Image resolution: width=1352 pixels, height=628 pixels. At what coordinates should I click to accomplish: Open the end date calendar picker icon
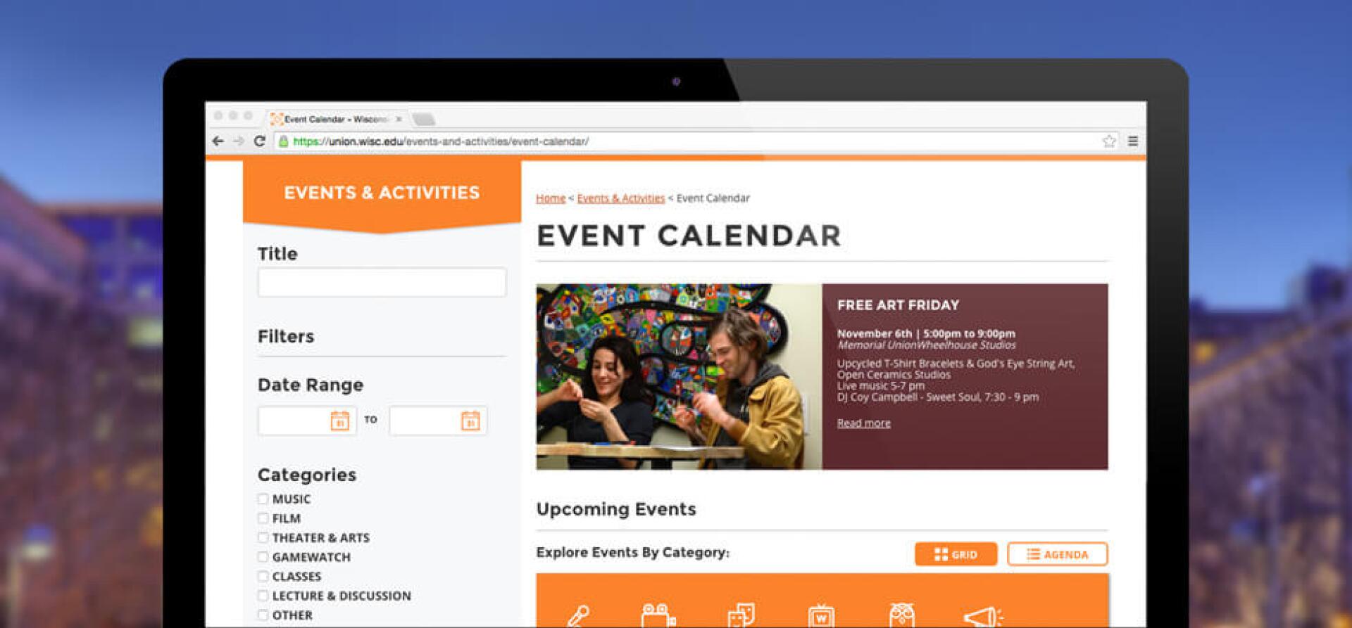click(470, 421)
